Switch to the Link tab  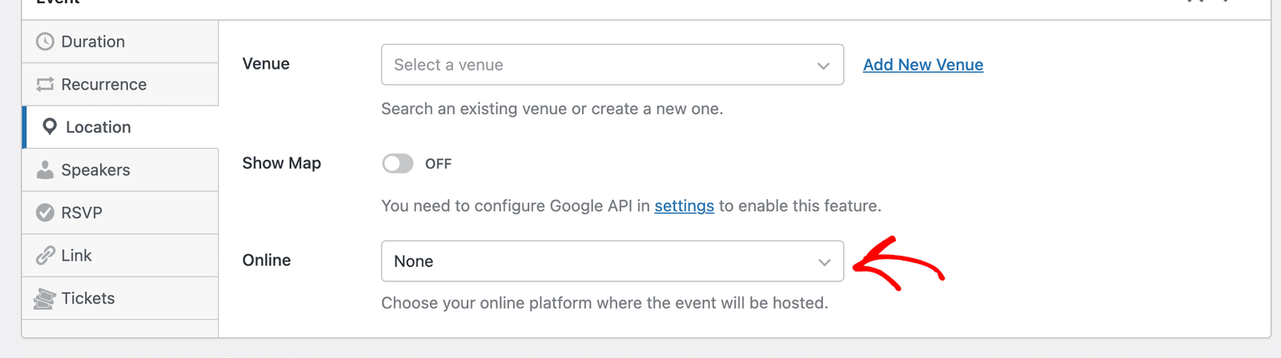click(x=120, y=256)
